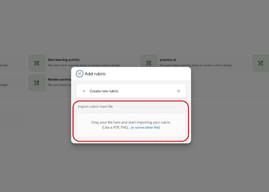Click the 'Import rubric from file' heading
269x192 pixels.
(95, 106)
